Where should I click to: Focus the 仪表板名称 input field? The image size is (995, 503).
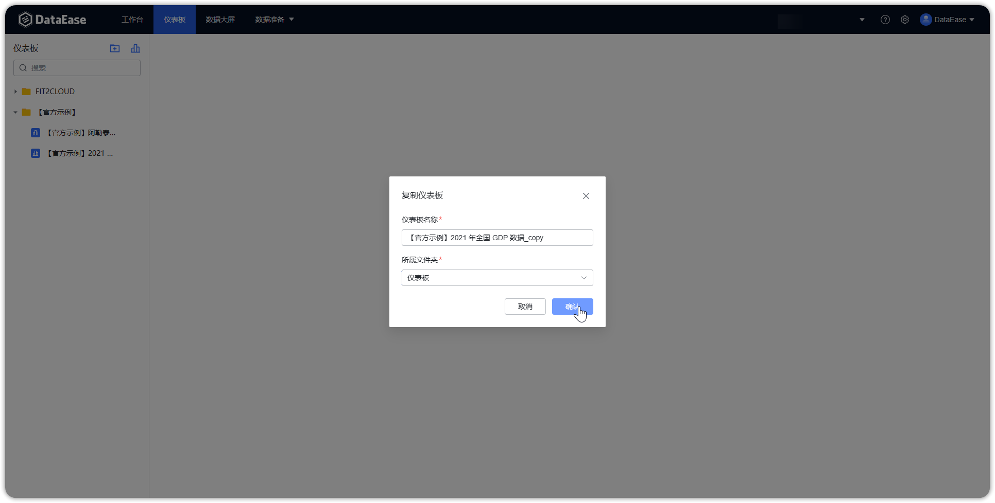tap(497, 238)
